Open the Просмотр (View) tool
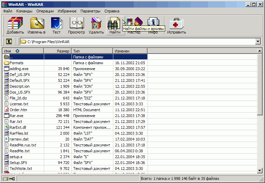Screen dimensions: 265x183 click(76, 23)
